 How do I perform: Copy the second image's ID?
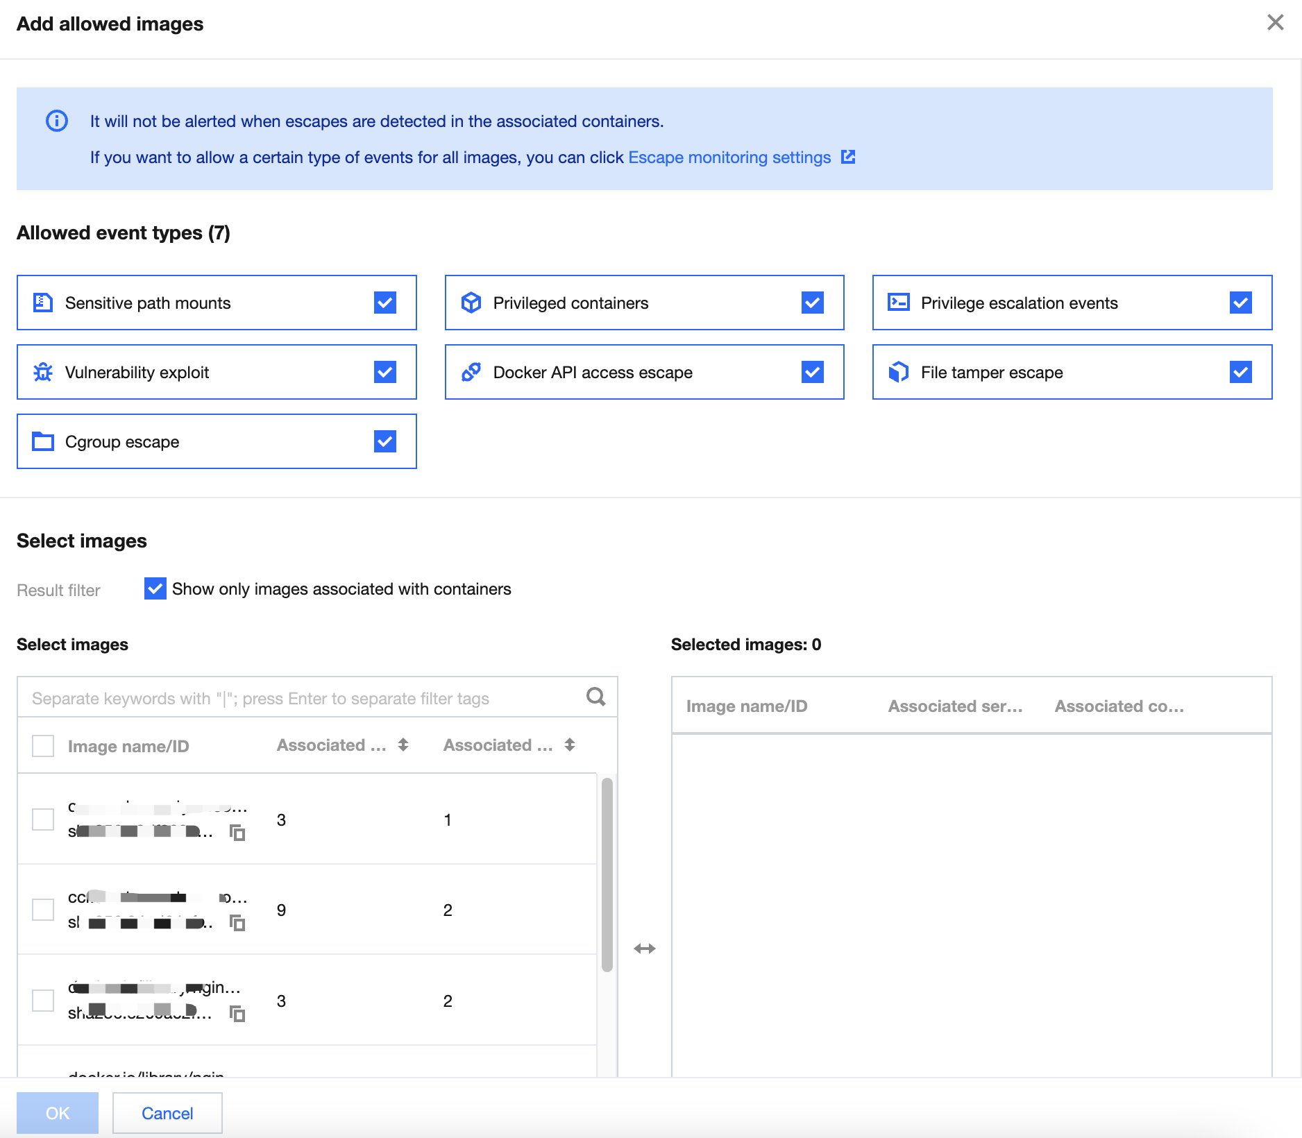(237, 923)
